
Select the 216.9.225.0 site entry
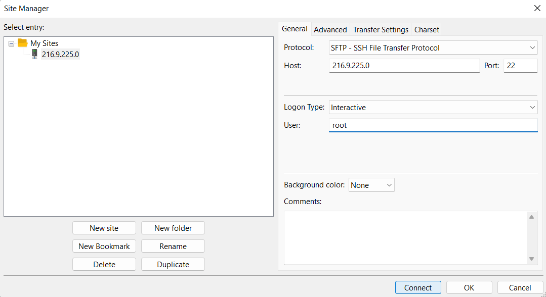[60, 54]
